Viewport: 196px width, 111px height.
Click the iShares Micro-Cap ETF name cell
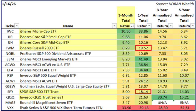68,31
